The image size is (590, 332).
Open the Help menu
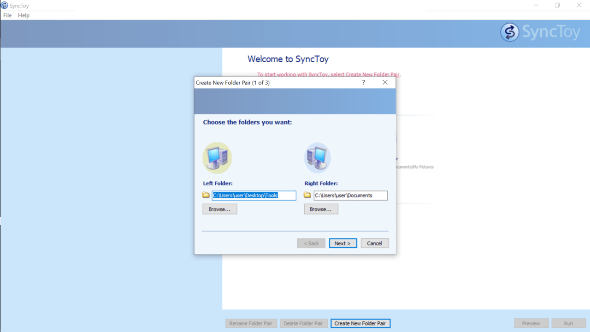(24, 15)
